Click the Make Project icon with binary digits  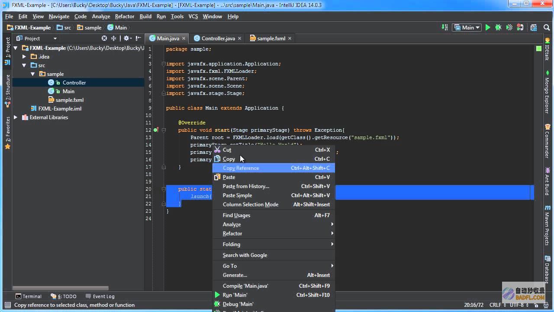[444, 27]
